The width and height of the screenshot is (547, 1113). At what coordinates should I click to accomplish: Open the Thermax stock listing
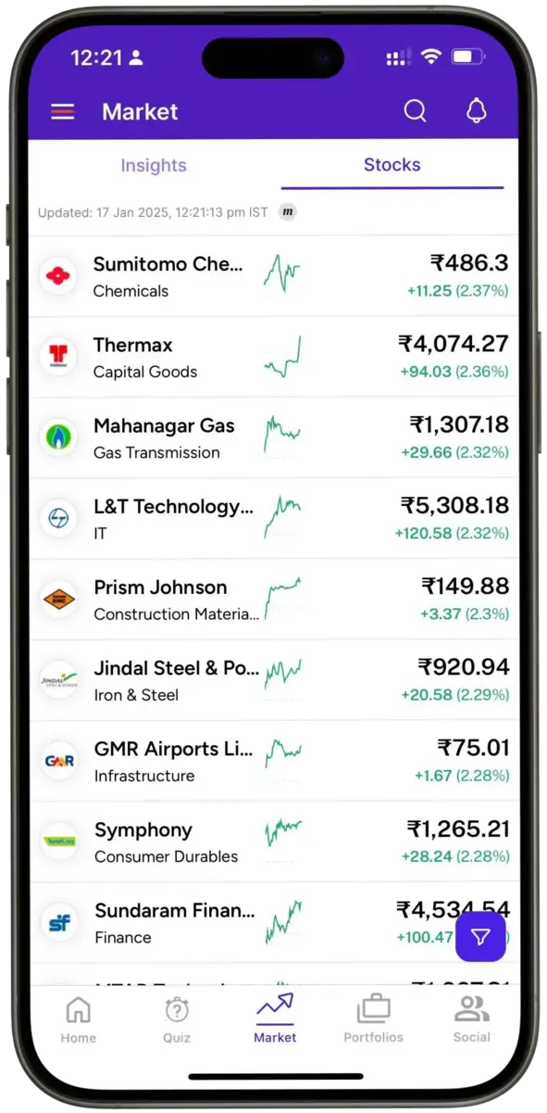[x=274, y=357]
